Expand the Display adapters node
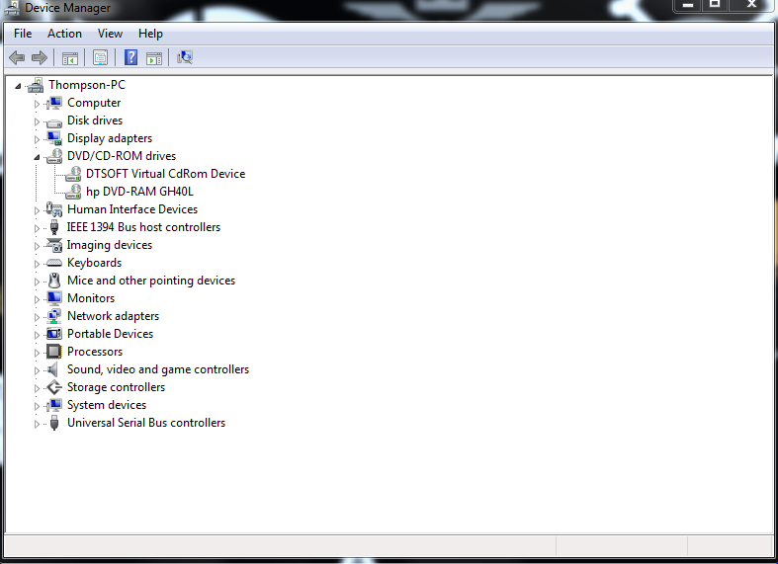This screenshot has height=564, width=778. click(x=38, y=138)
